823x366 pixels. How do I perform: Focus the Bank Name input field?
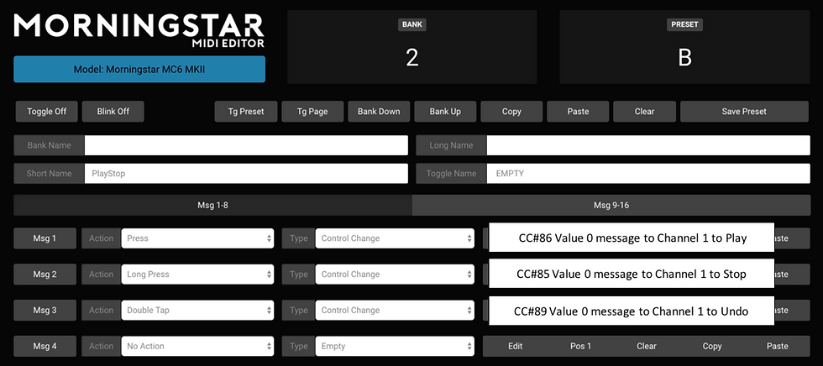[246, 145]
